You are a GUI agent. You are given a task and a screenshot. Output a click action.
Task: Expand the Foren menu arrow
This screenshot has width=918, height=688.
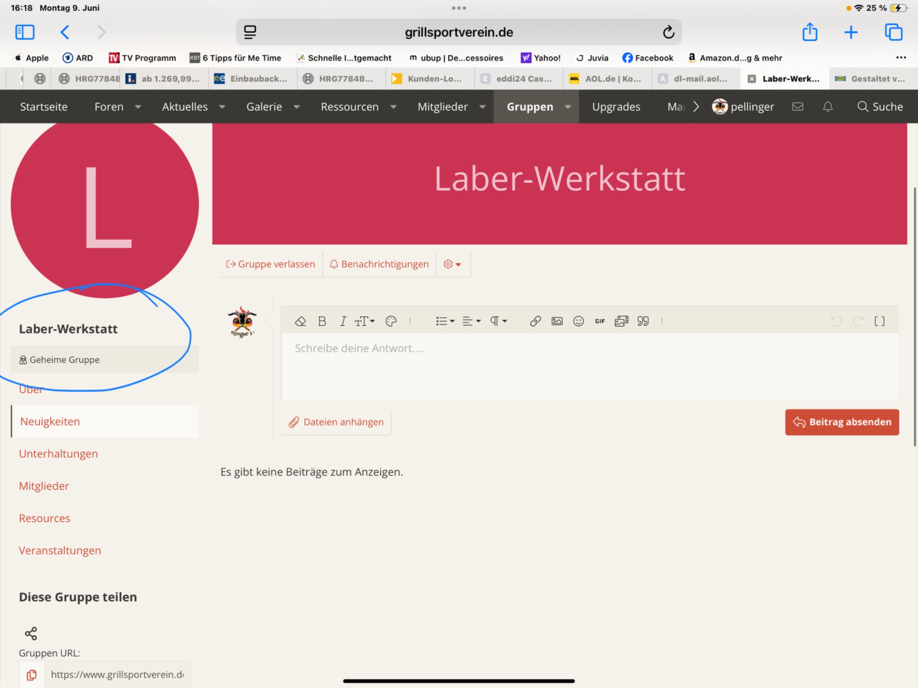click(x=138, y=107)
